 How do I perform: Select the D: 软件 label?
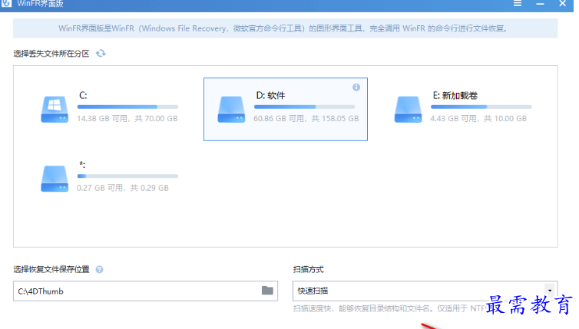click(270, 96)
